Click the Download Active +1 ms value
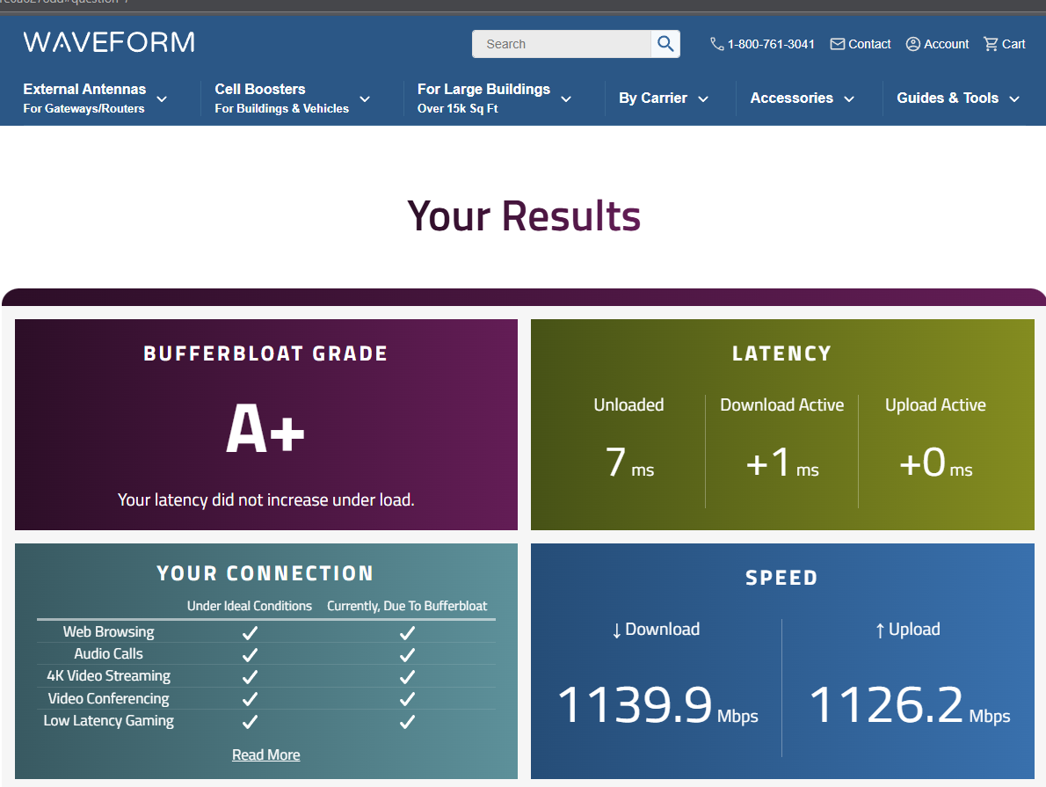The width and height of the screenshot is (1046, 787). (x=781, y=463)
